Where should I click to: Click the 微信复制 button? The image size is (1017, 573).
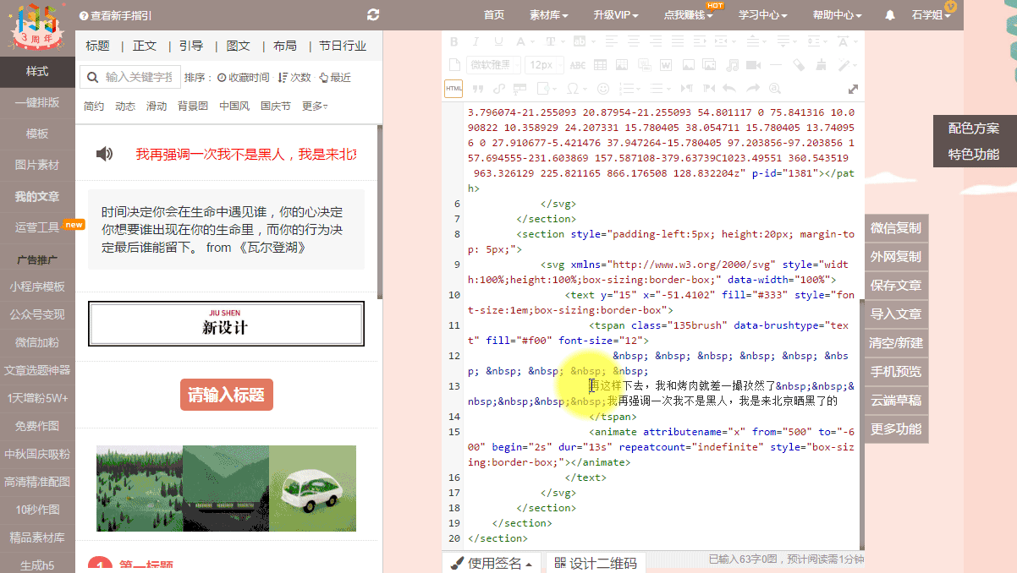pyautogui.click(x=896, y=228)
